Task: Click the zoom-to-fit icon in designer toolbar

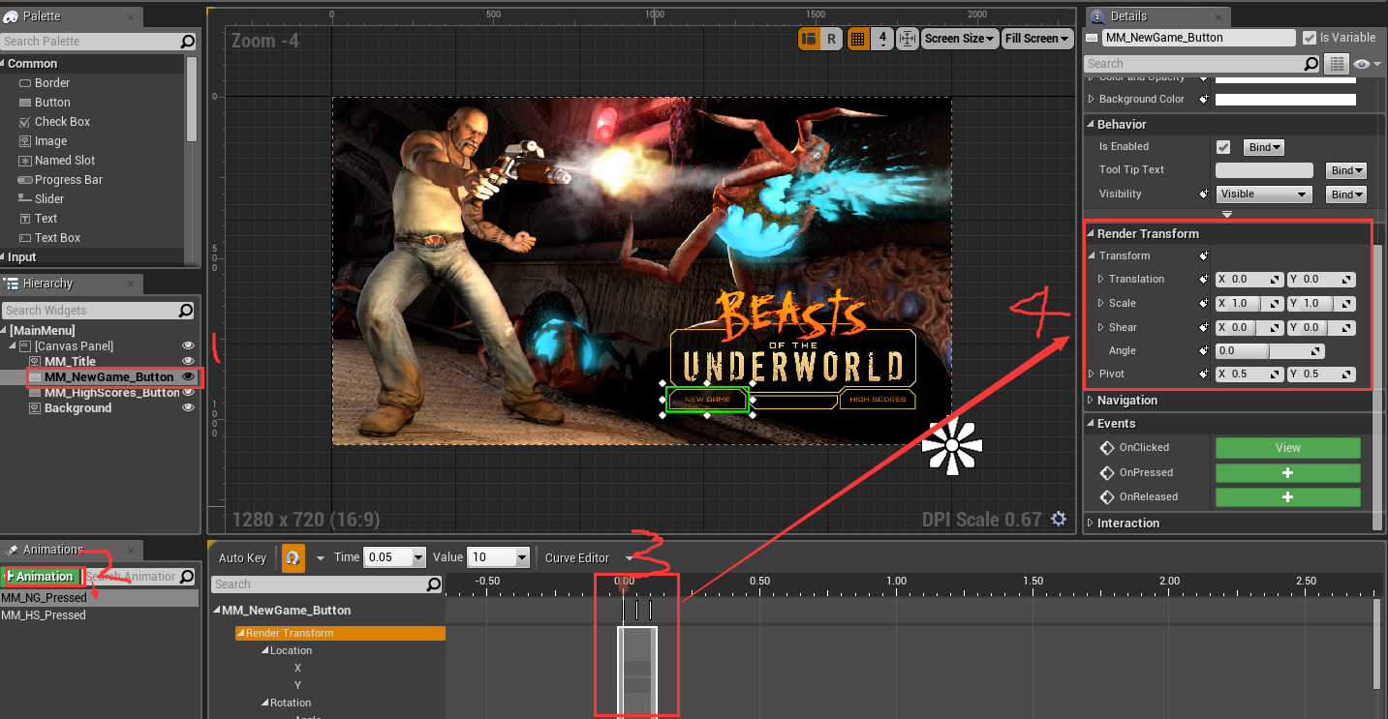Action: [x=908, y=39]
